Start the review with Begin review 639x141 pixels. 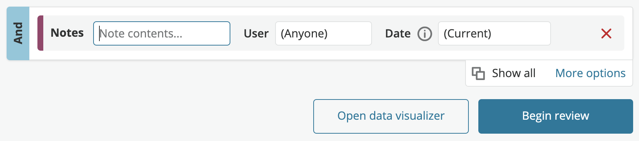555,116
